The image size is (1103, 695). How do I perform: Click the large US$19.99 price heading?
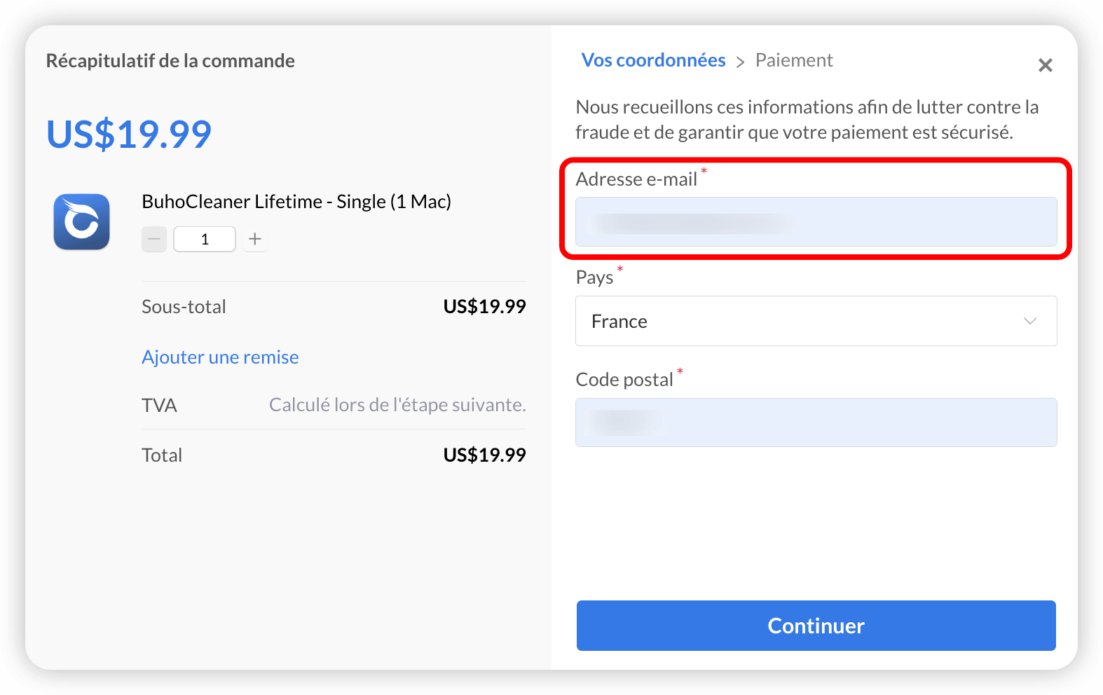129,134
